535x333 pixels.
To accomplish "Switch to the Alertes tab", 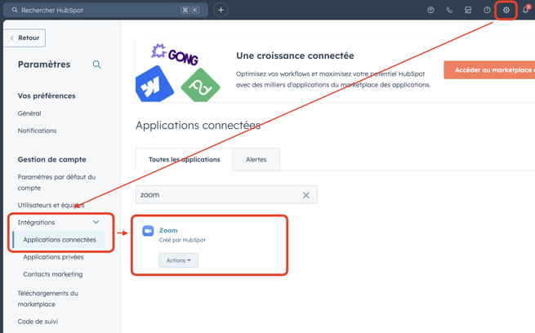I will (256, 160).
